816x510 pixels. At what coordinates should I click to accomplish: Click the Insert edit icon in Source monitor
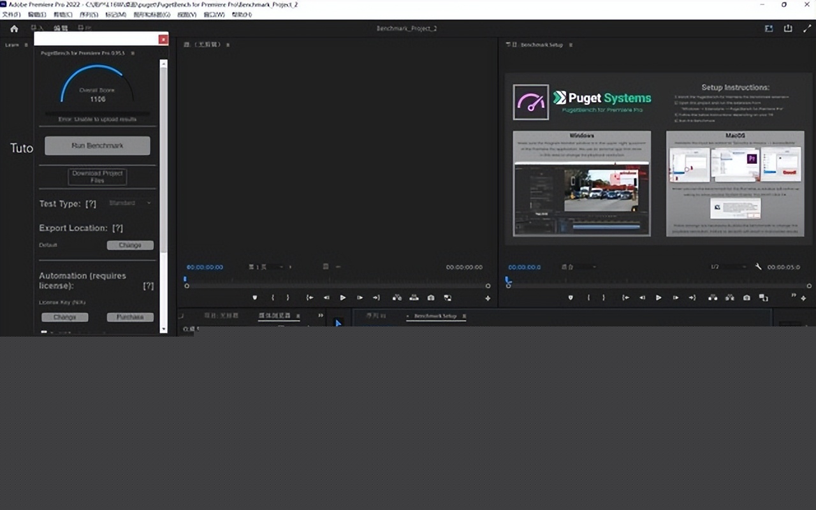(x=397, y=298)
